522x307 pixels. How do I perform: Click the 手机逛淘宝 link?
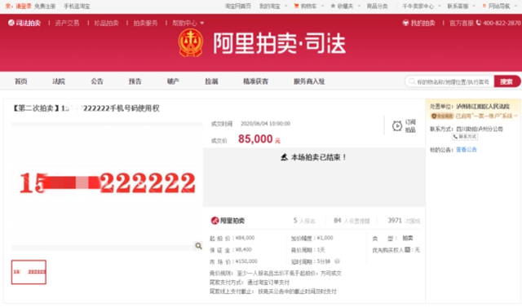(x=77, y=6)
